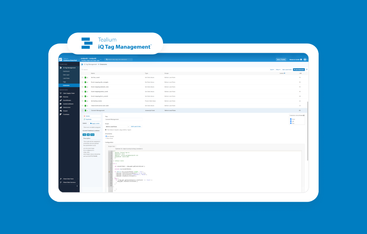The image size is (367, 234).
Task: Click the folder icon on Apply Labels
Action: pyautogui.click(x=91, y=123)
